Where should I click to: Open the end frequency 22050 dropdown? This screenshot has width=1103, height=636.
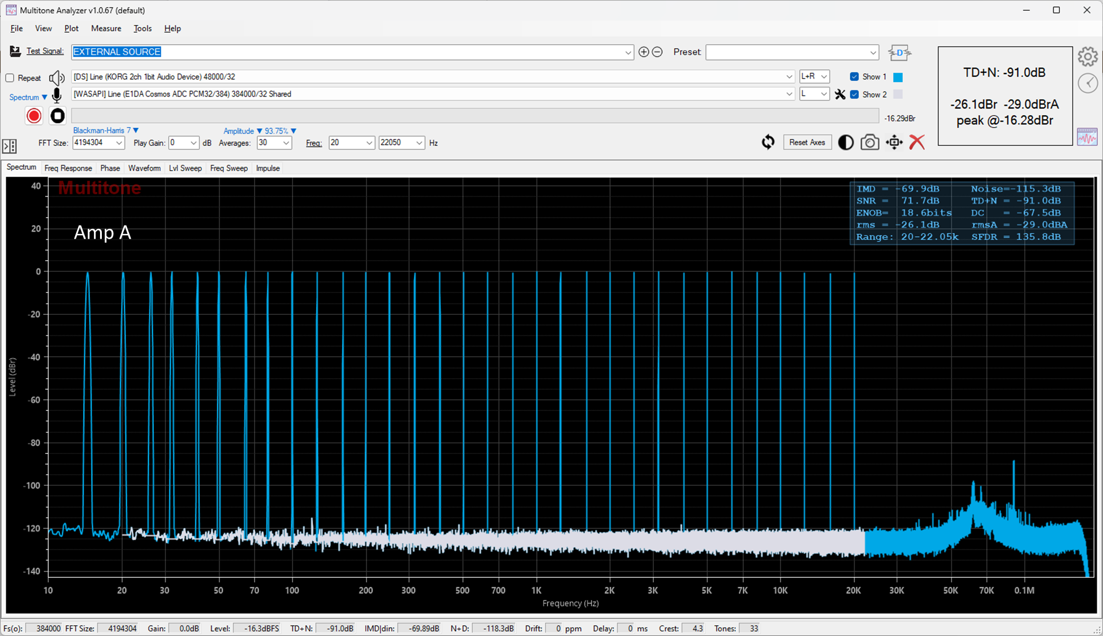419,143
